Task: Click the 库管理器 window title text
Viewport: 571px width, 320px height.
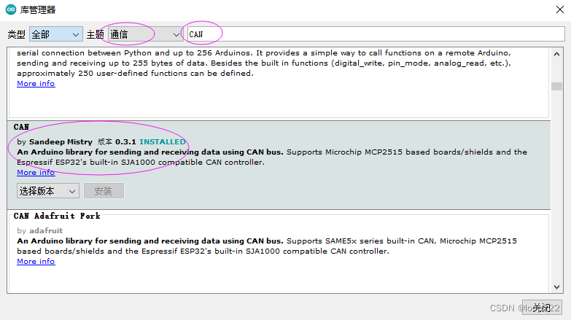Action: [38, 9]
